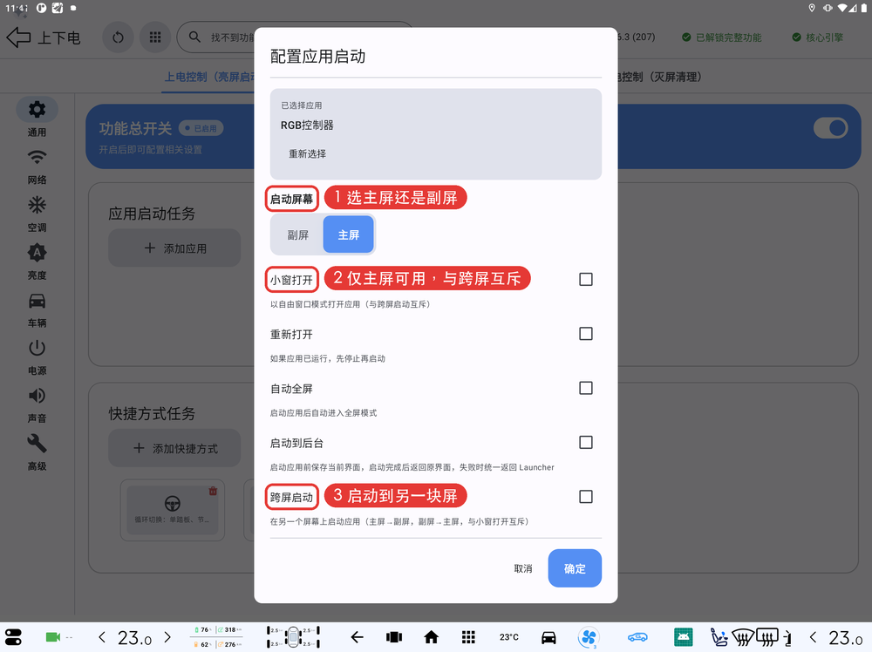Tap the home icon in navigation bar
Image resolution: width=872 pixels, height=652 pixels.
pyautogui.click(x=431, y=637)
